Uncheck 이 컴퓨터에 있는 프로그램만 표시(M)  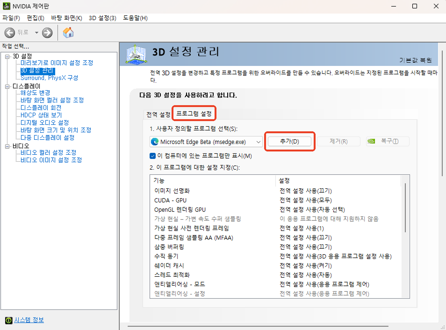(x=153, y=156)
